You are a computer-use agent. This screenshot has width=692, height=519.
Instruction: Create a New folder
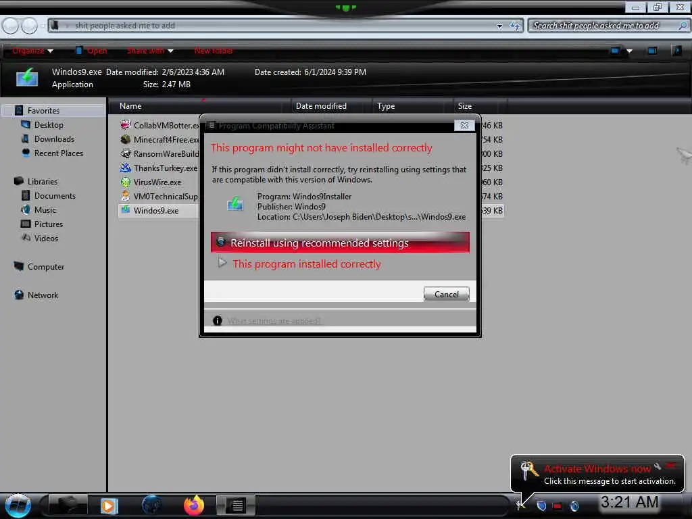point(214,51)
